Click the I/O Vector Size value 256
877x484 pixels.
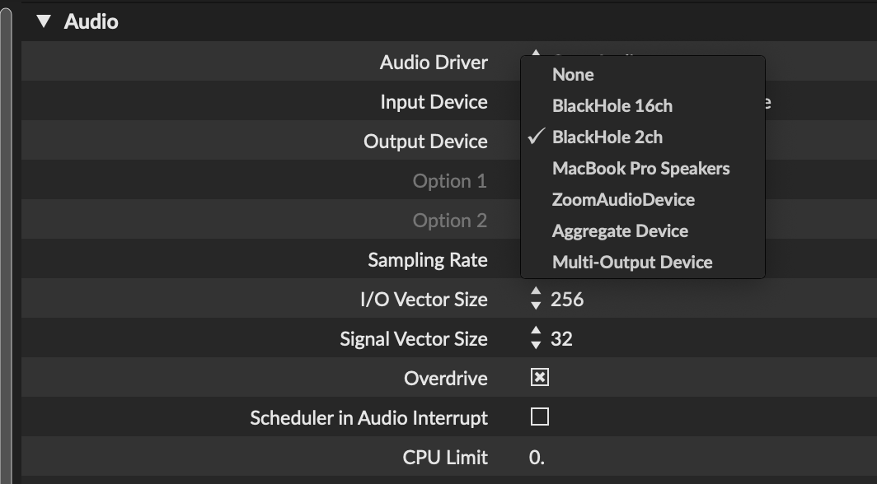tap(567, 300)
